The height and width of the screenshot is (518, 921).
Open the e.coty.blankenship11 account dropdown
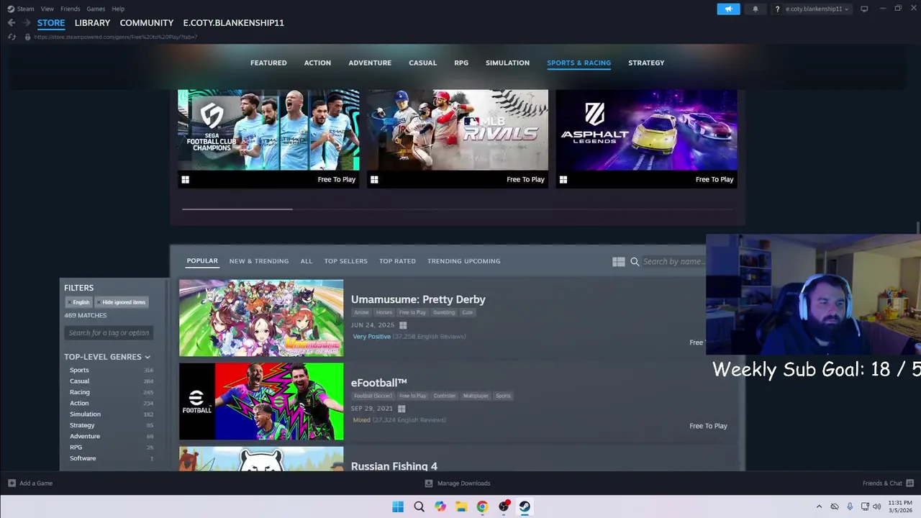(x=817, y=9)
